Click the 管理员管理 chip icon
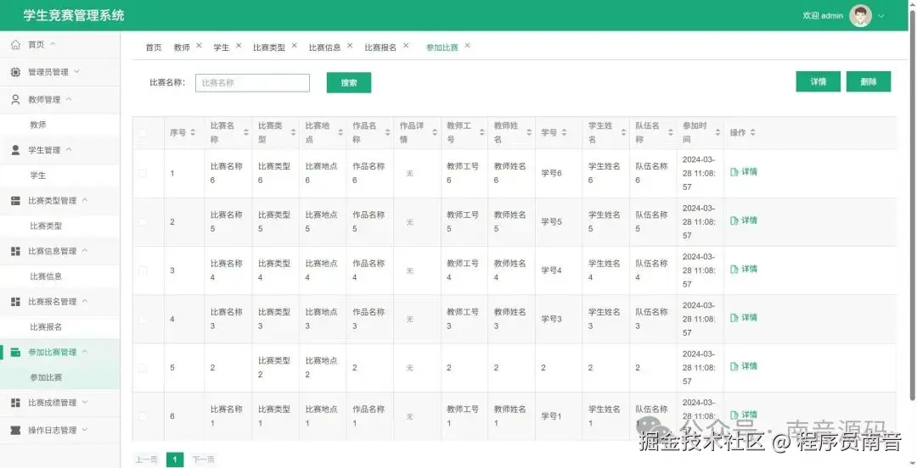 [x=16, y=72]
